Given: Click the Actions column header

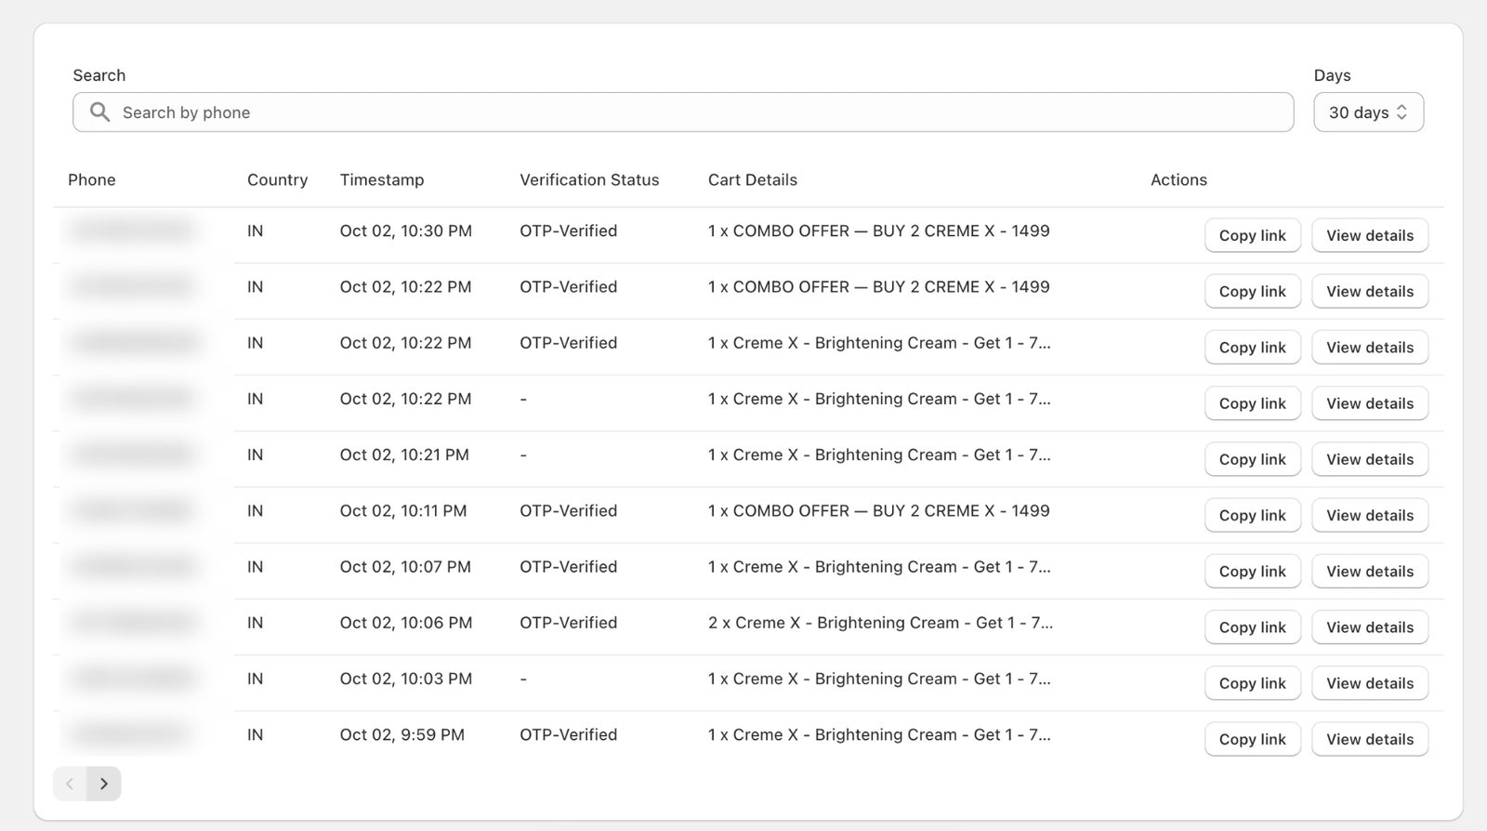Looking at the screenshot, I should pos(1178,179).
